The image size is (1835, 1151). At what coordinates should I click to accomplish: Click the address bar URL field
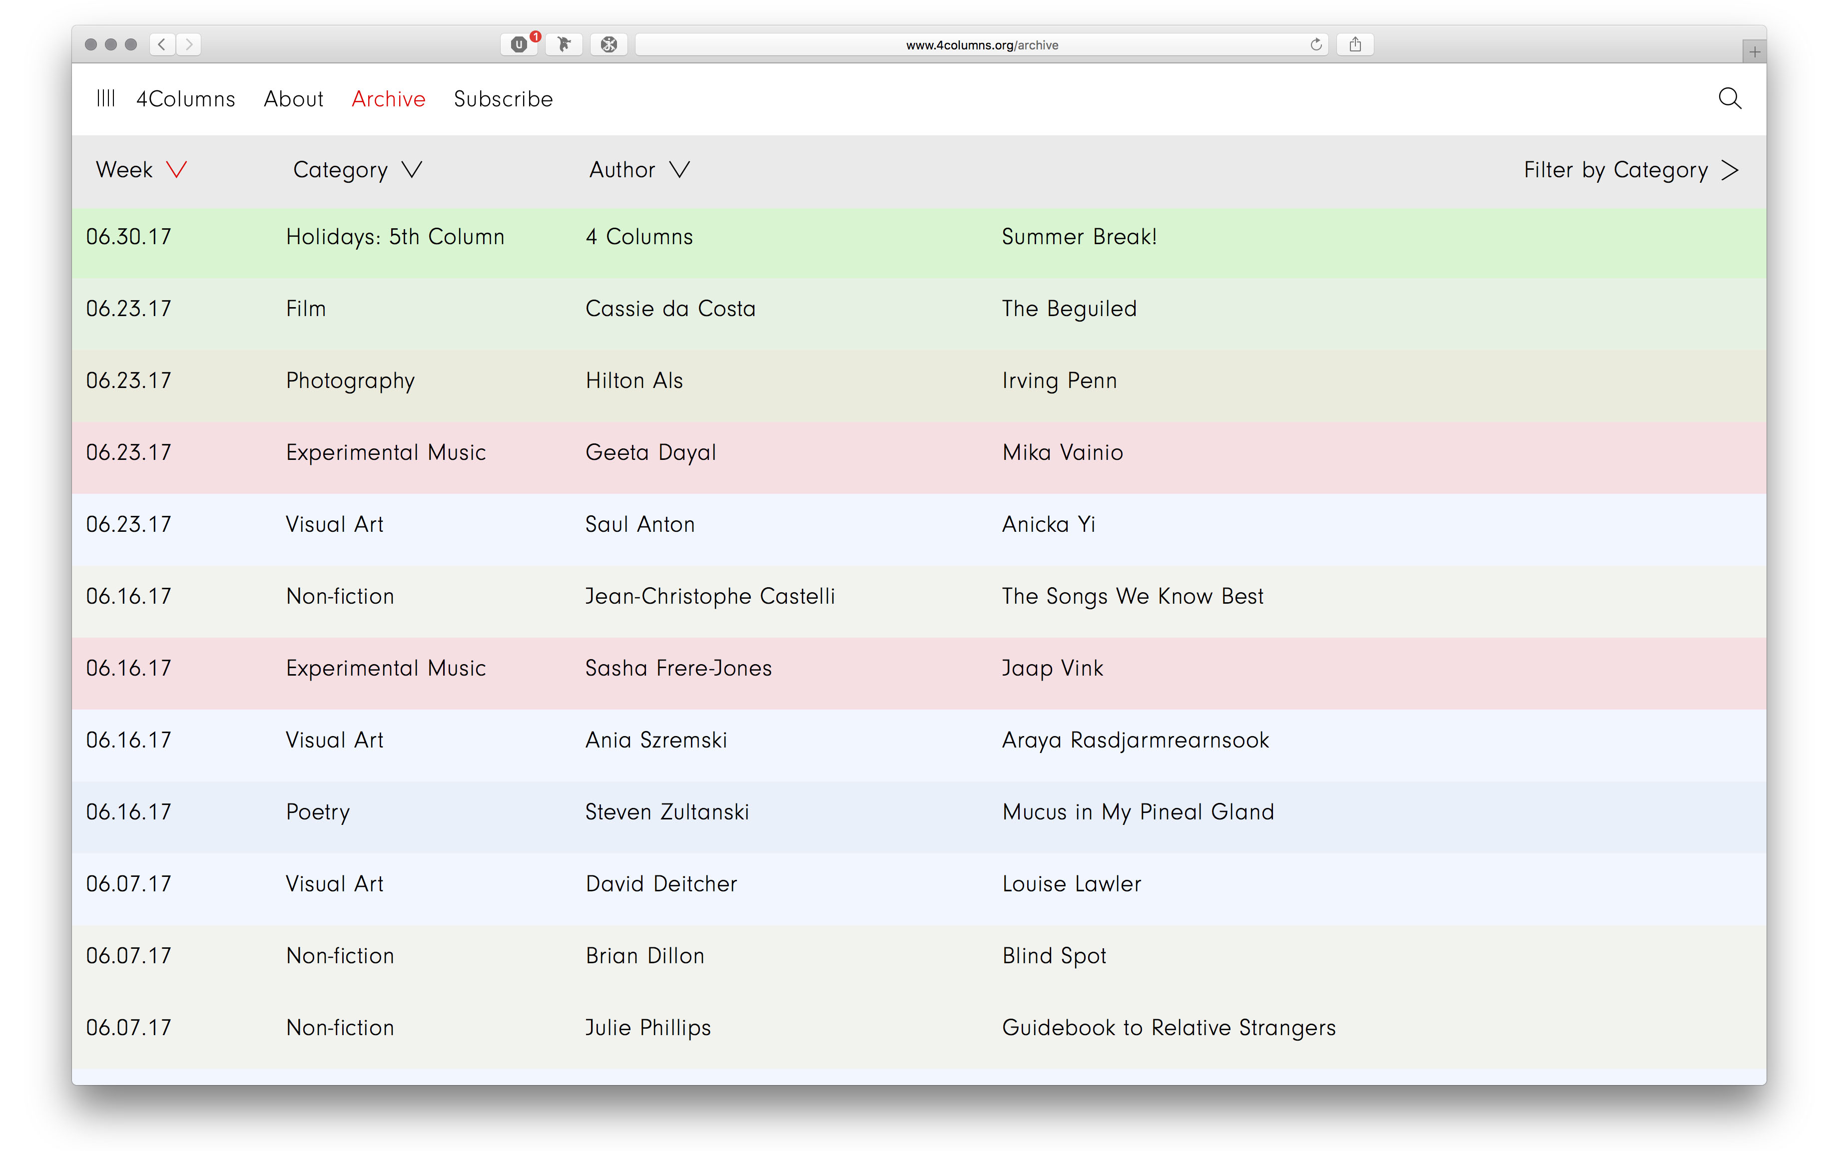coord(982,44)
